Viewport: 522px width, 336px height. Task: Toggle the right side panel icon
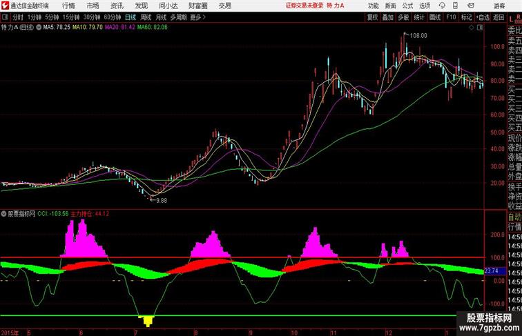(x=480, y=28)
